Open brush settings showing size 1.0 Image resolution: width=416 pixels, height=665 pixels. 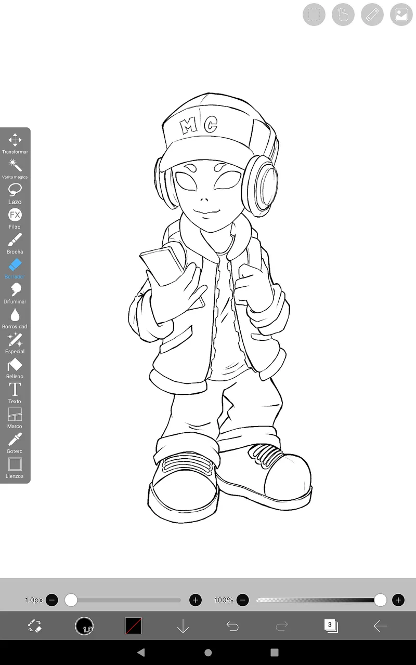pyautogui.click(x=84, y=626)
